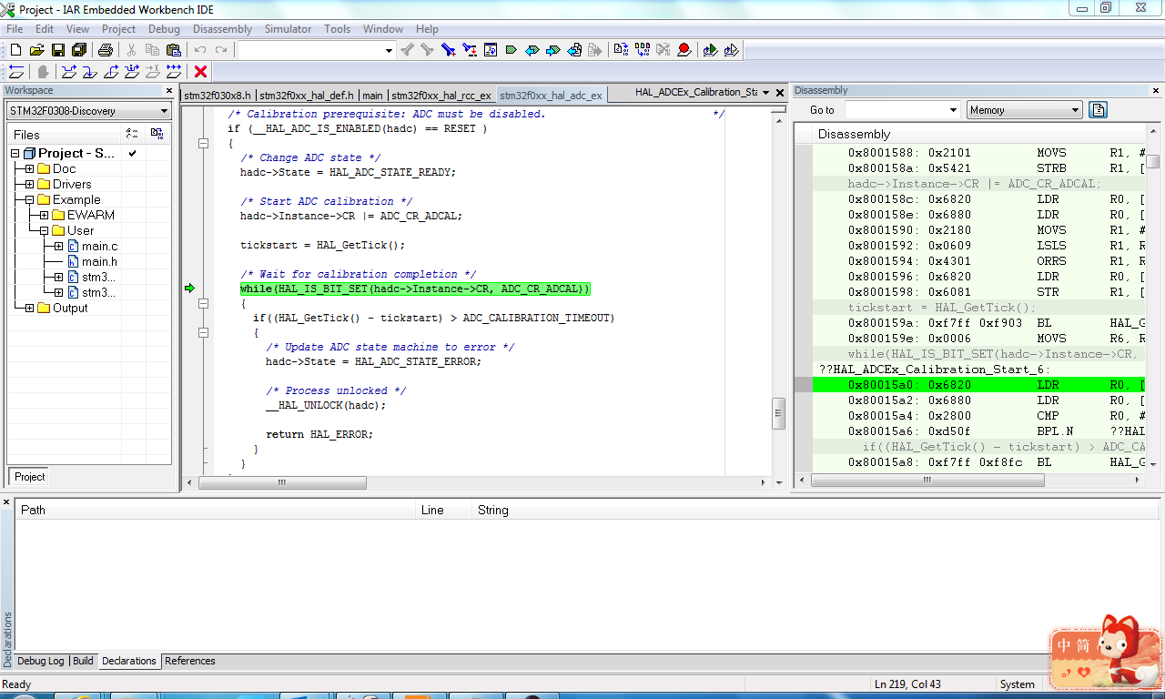Open the Simulator menu
Image resolution: width=1165 pixels, height=699 pixels.
pos(288,29)
